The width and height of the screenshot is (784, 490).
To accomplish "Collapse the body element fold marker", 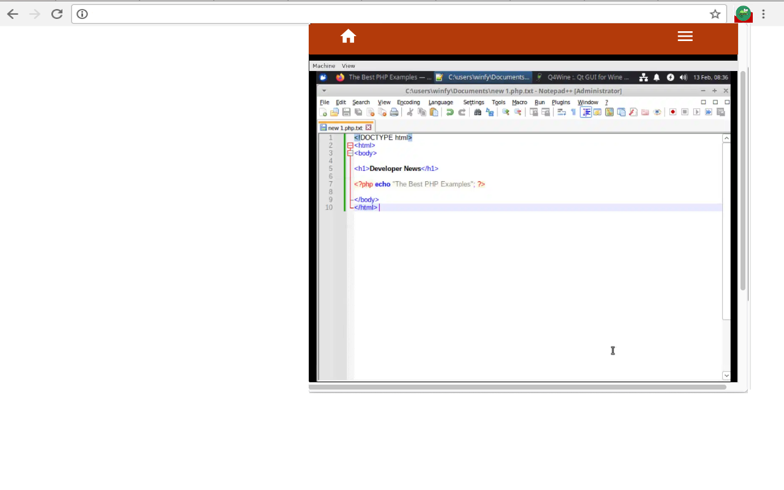I will click(x=350, y=153).
